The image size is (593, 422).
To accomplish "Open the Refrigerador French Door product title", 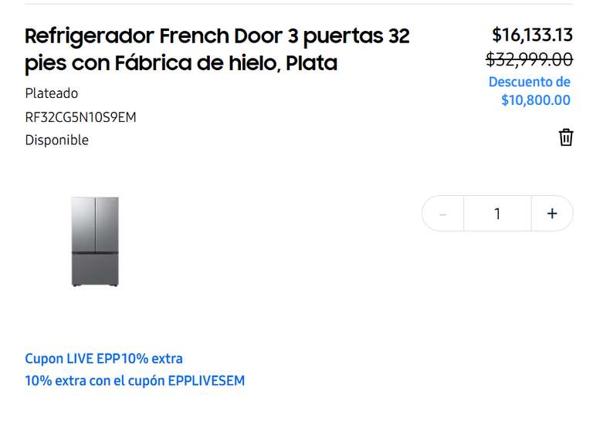I will 217,49.
